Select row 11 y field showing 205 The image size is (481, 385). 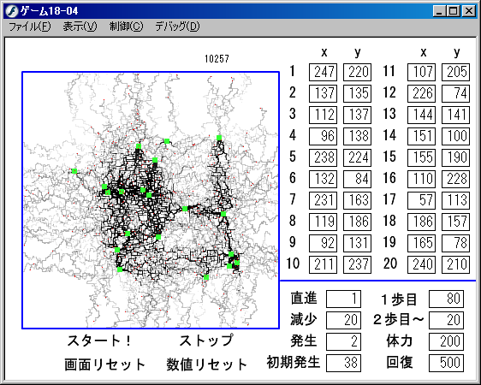click(455, 73)
